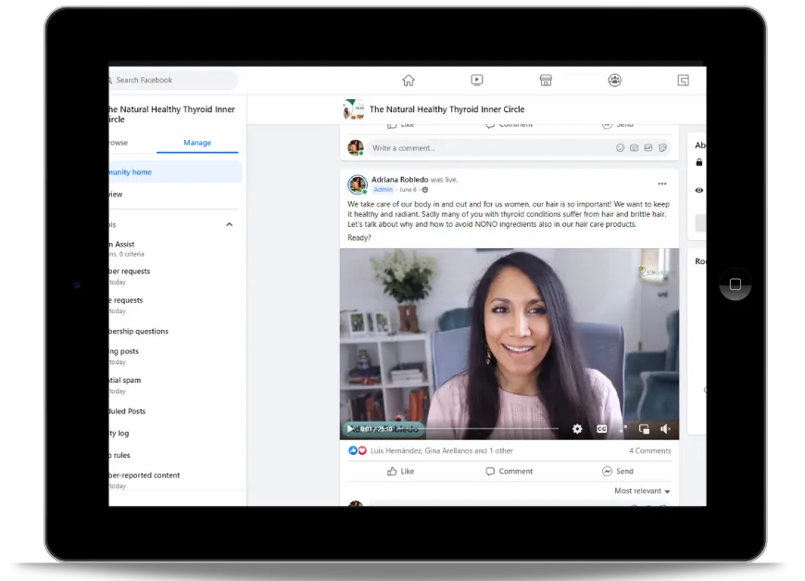Open Adriana Robledo's profile name link

pyautogui.click(x=399, y=179)
